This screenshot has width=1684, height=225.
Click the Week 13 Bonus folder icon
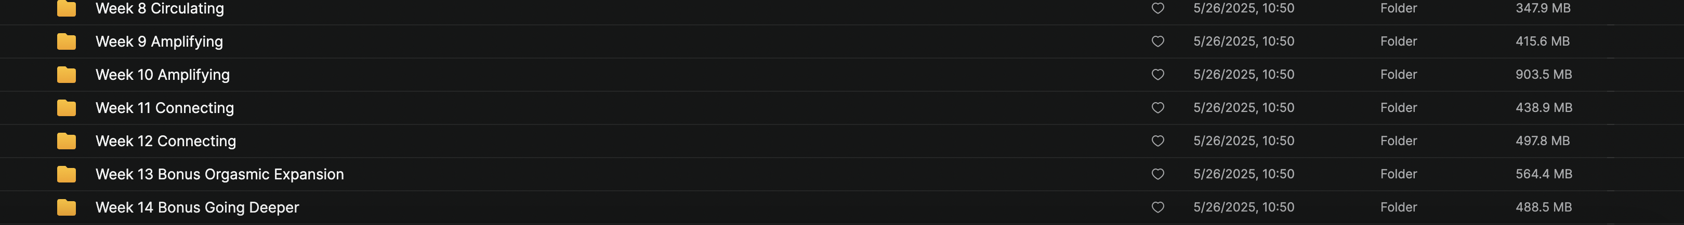coord(66,174)
